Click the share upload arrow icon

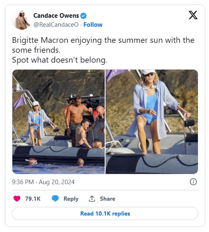click(92, 199)
